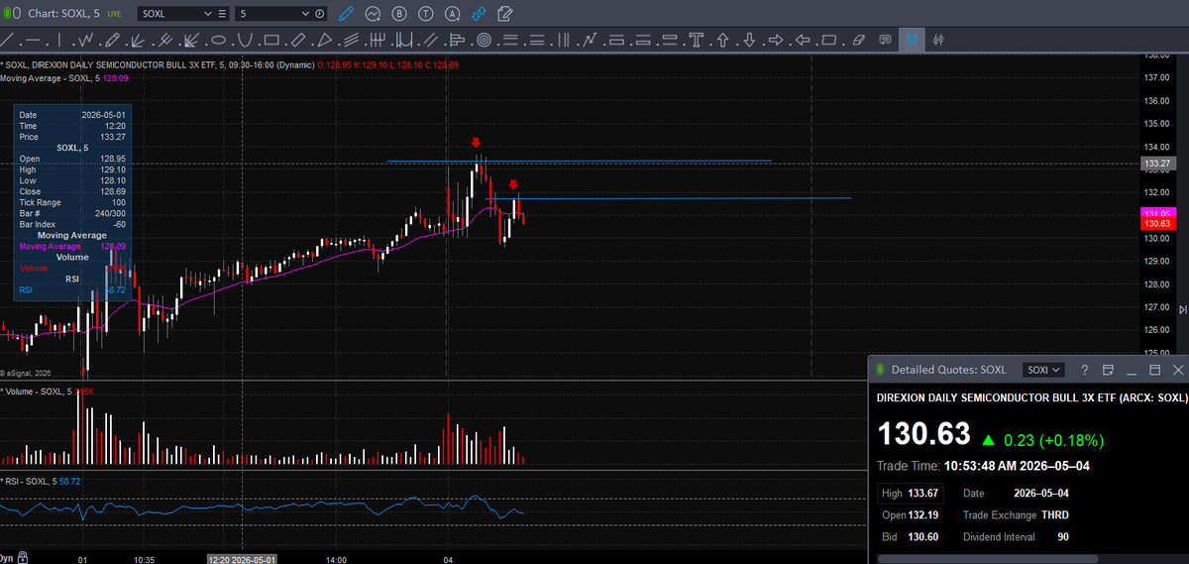Click the 130.63 last price in quotes
This screenshot has width=1189, height=564.
922,434
